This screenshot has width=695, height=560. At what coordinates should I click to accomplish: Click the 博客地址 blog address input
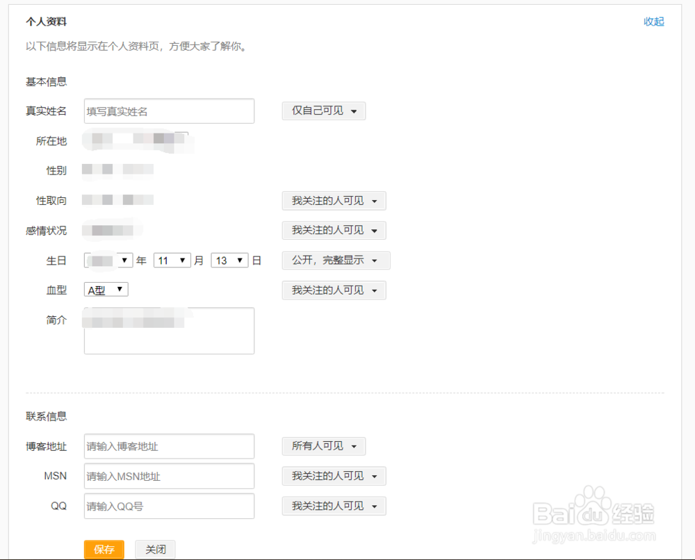click(169, 446)
